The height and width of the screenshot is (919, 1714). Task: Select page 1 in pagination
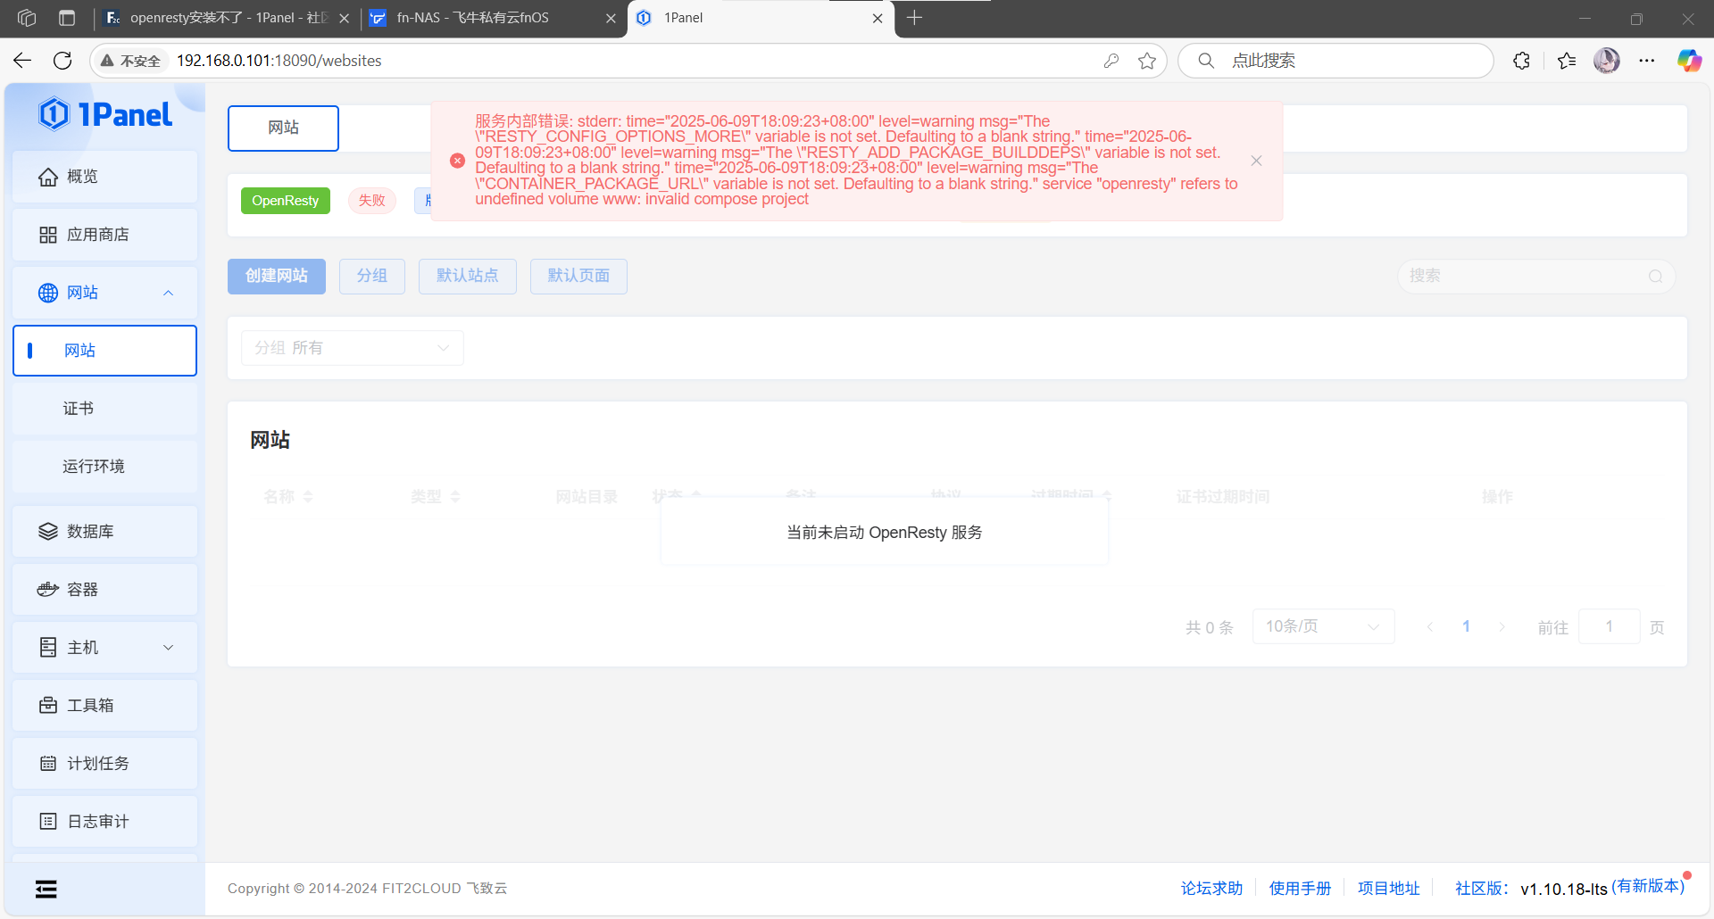1466,626
